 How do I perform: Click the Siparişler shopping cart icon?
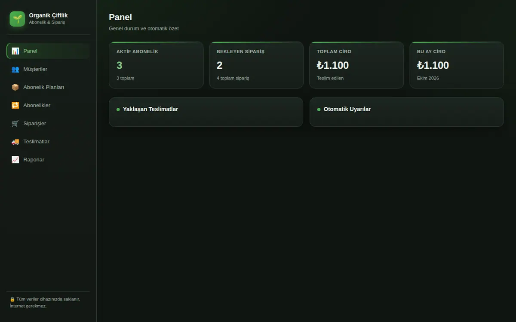[x=15, y=123]
